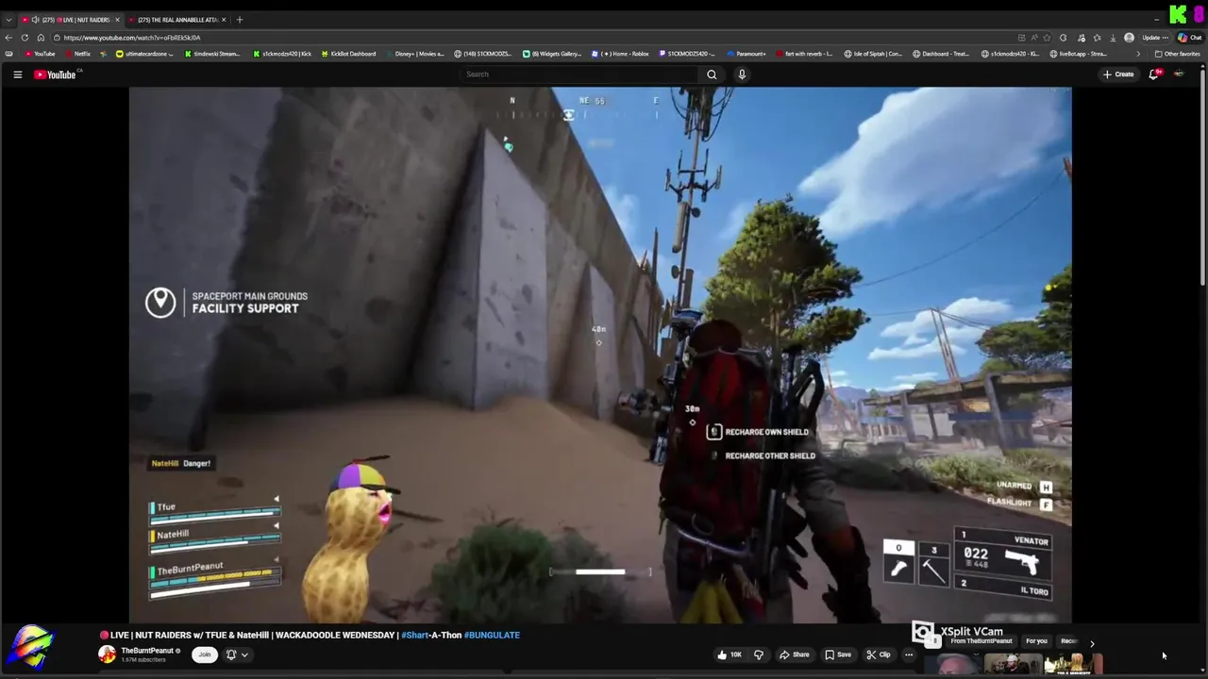Open the YouTube guide hamburger menu
Image resolution: width=1208 pixels, height=679 pixels.
(x=17, y=75)
